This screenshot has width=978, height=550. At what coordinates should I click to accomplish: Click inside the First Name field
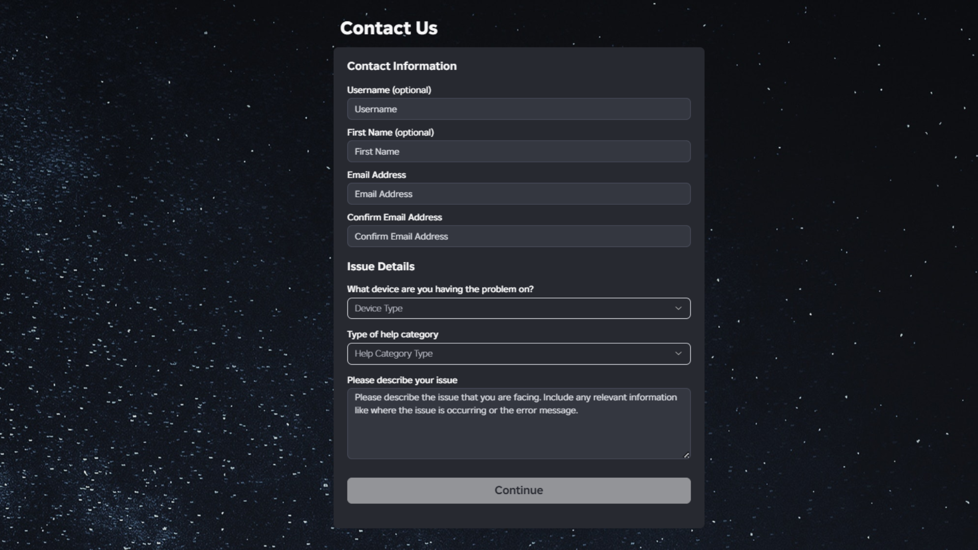tap(518, 151)
